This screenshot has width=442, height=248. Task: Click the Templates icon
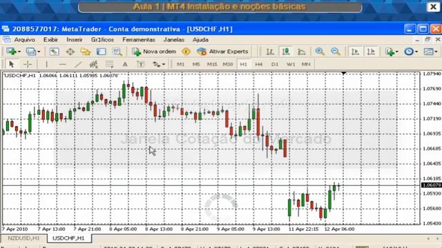pyautogui.click(x=428, y=52)
